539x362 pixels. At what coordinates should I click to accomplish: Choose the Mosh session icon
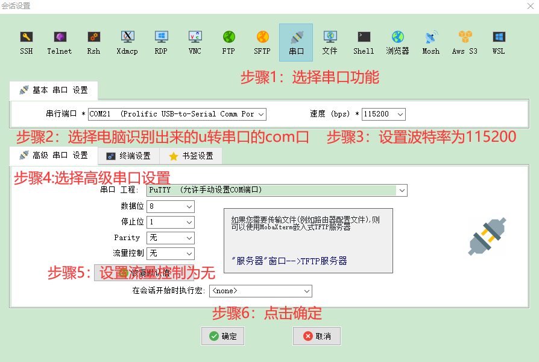431,43
